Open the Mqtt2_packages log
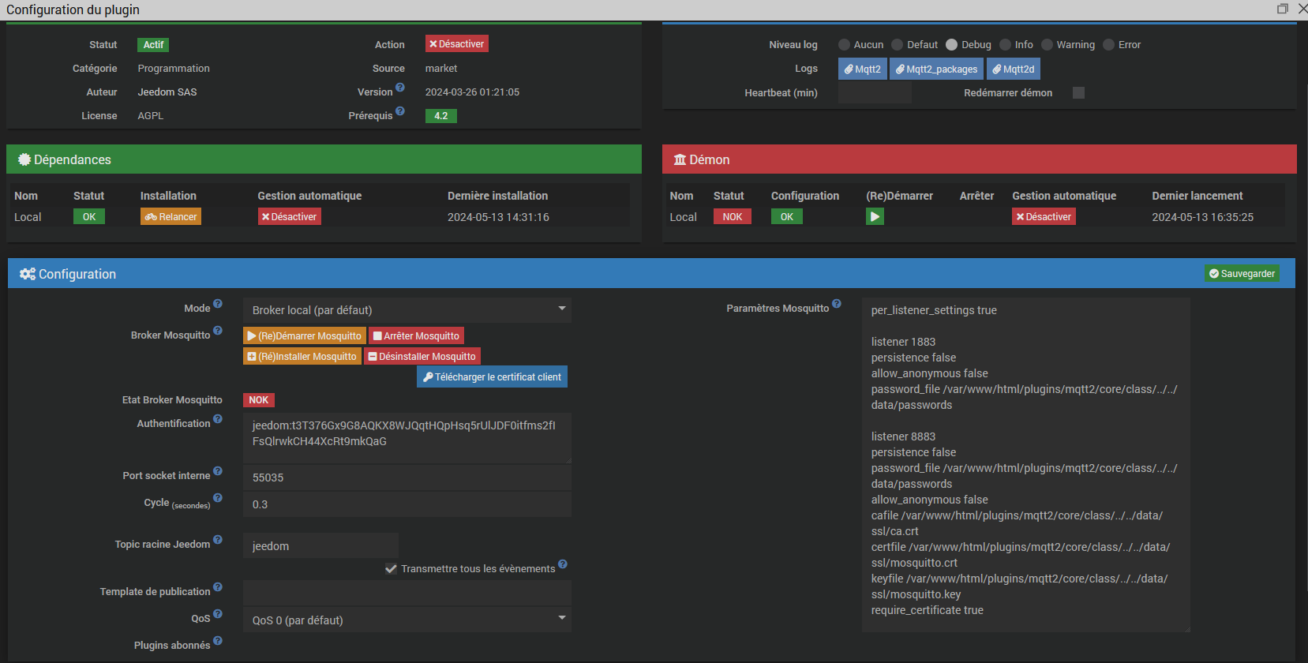Image resolution: width=1308 pixels, height=663 pixels. point(936,69)
